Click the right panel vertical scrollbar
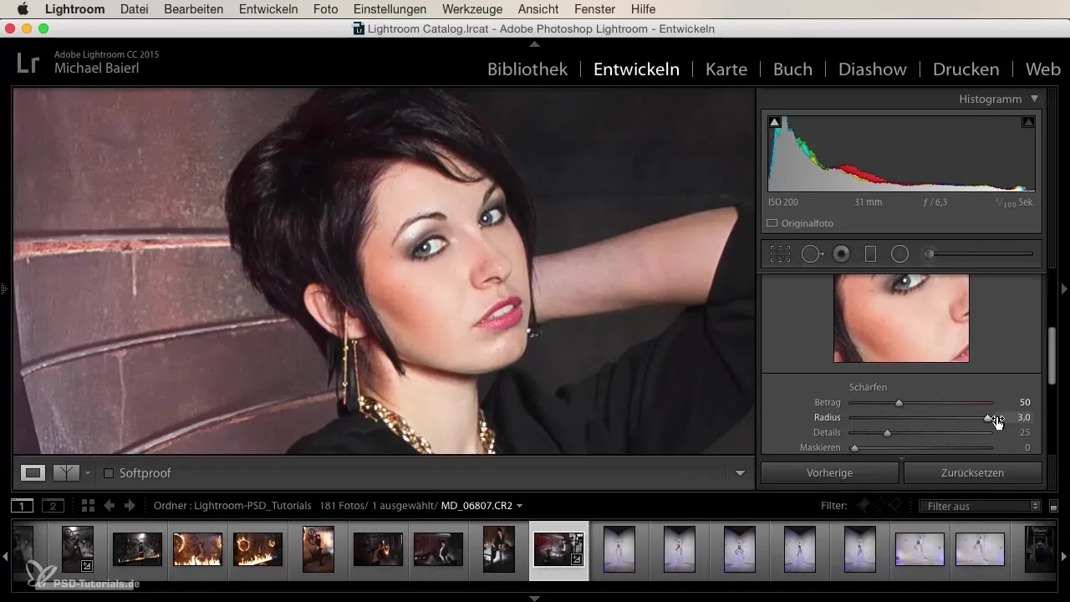 point(1052,355)
